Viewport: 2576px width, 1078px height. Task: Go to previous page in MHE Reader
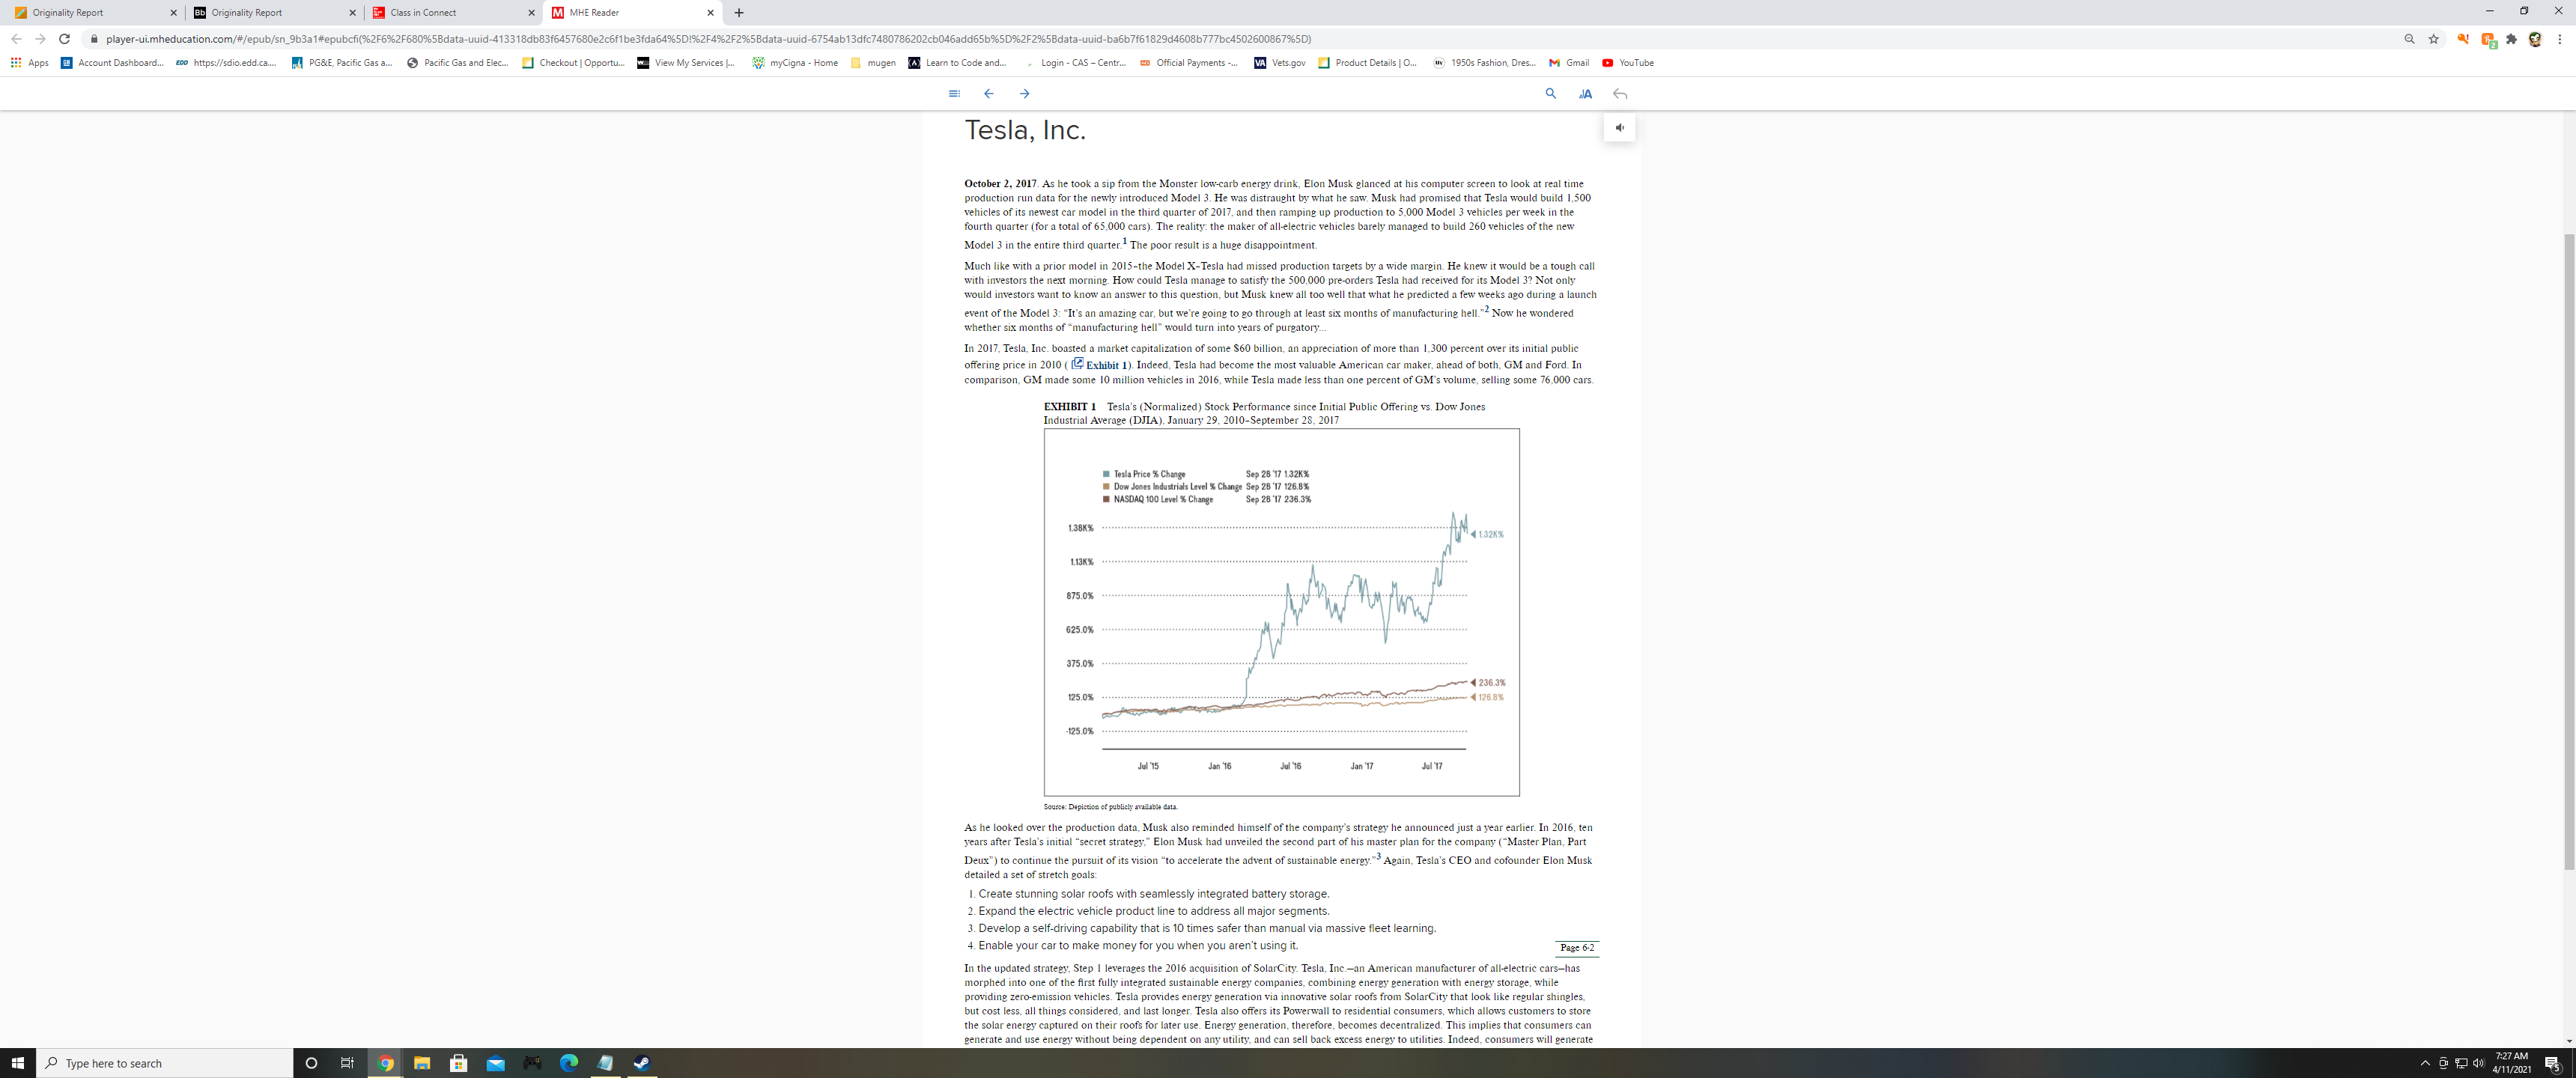pos(988,94)
